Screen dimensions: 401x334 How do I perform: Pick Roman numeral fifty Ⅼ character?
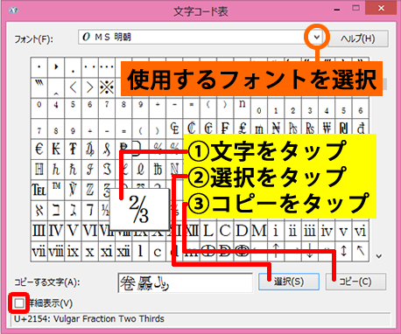208,231
